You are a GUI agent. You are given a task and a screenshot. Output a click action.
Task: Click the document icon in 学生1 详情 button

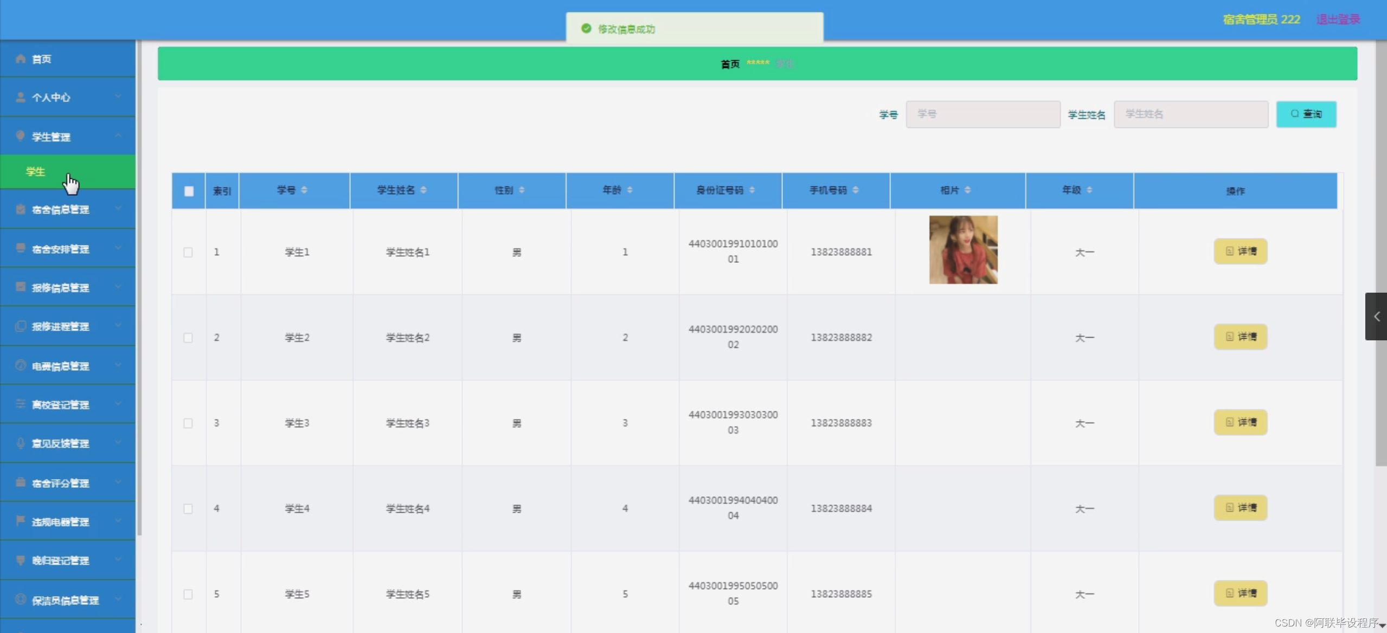pos(1231,251)
